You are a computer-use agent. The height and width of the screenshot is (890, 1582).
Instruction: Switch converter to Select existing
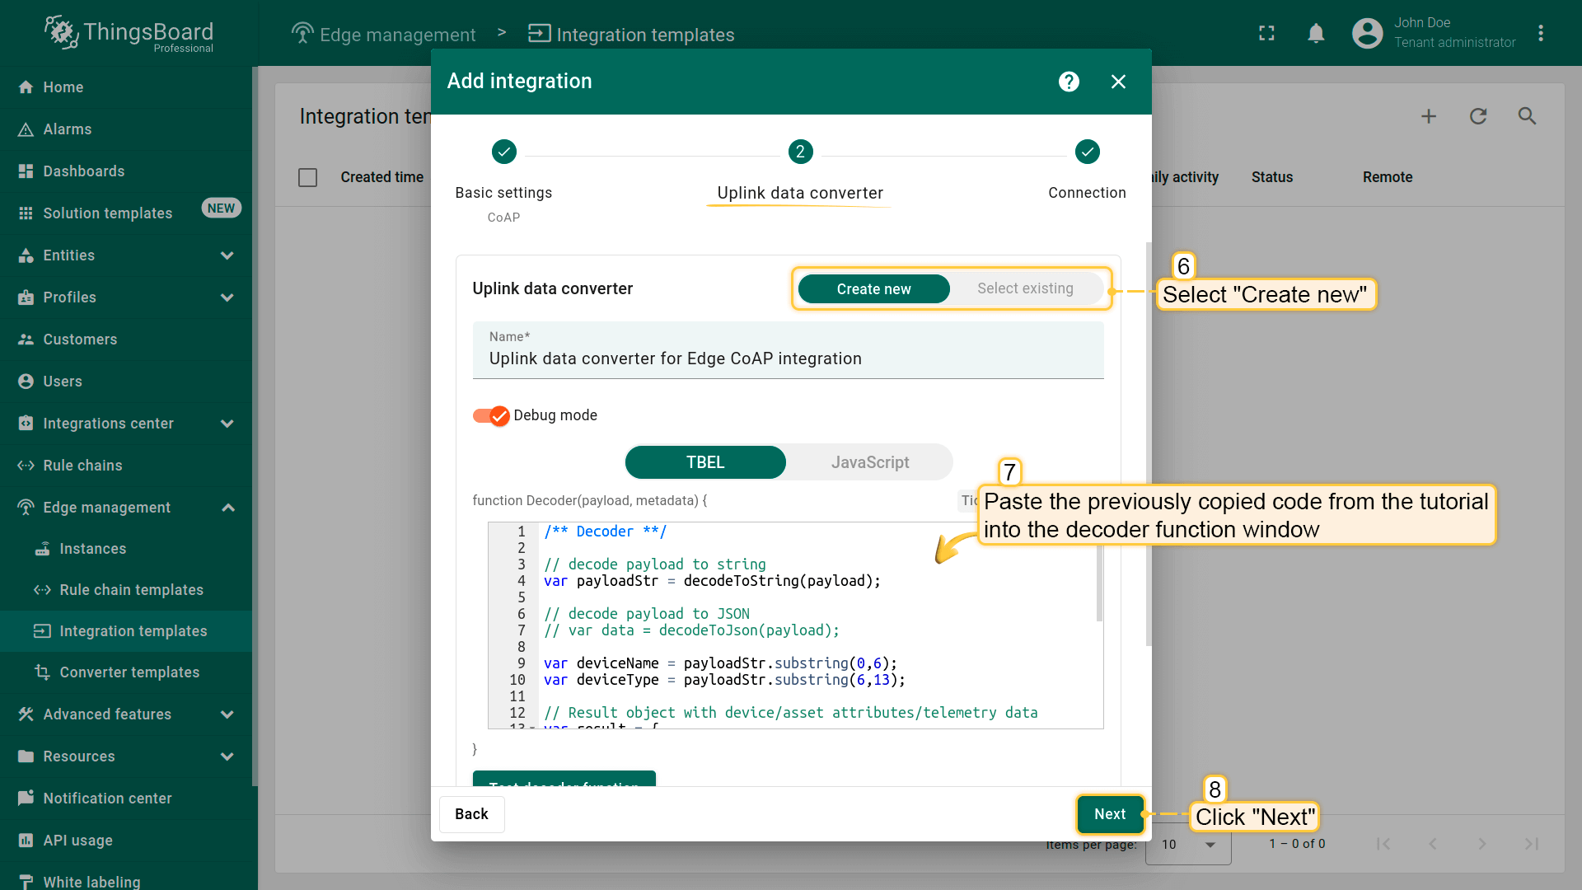(x=1025, y=288)
